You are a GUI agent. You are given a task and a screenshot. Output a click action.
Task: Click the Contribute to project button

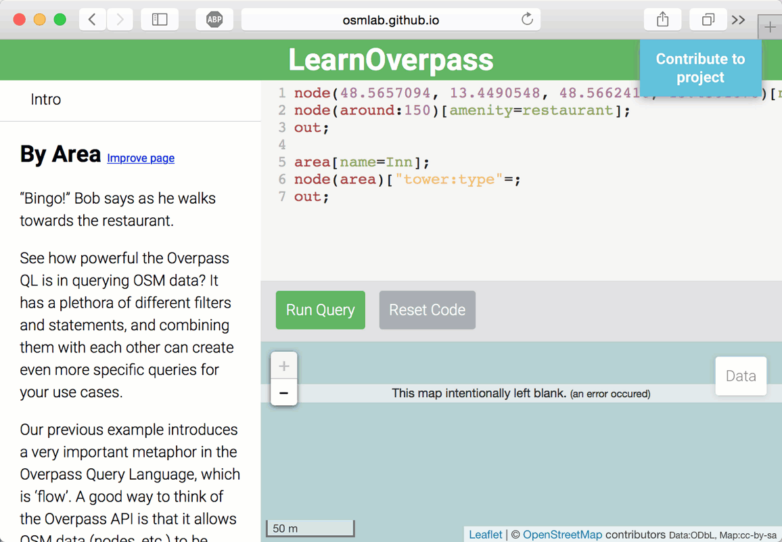[701, 68]
